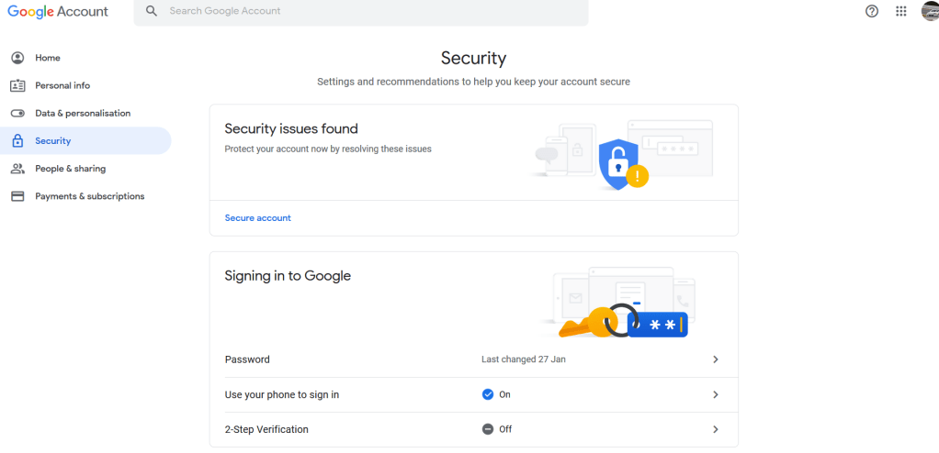Click the Home sidebar icon
Image resolution: width=939 pixels, height=453 pixels.
click(17, 58)
